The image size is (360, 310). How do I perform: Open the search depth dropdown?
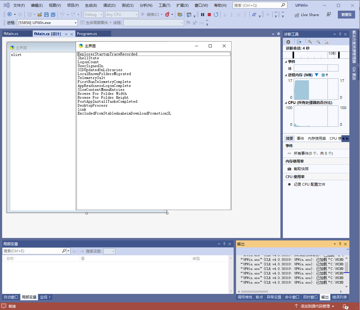click(x=109, y=251)
